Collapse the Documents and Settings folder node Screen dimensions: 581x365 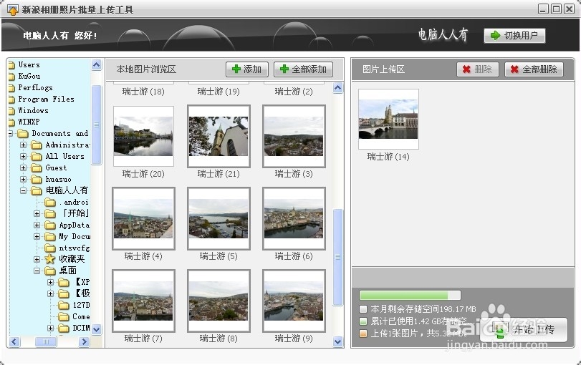coord(10,133)
